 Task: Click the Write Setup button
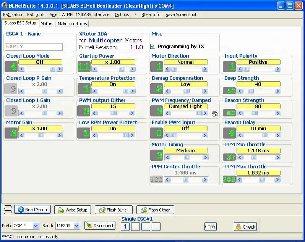[x=73, y=210]
